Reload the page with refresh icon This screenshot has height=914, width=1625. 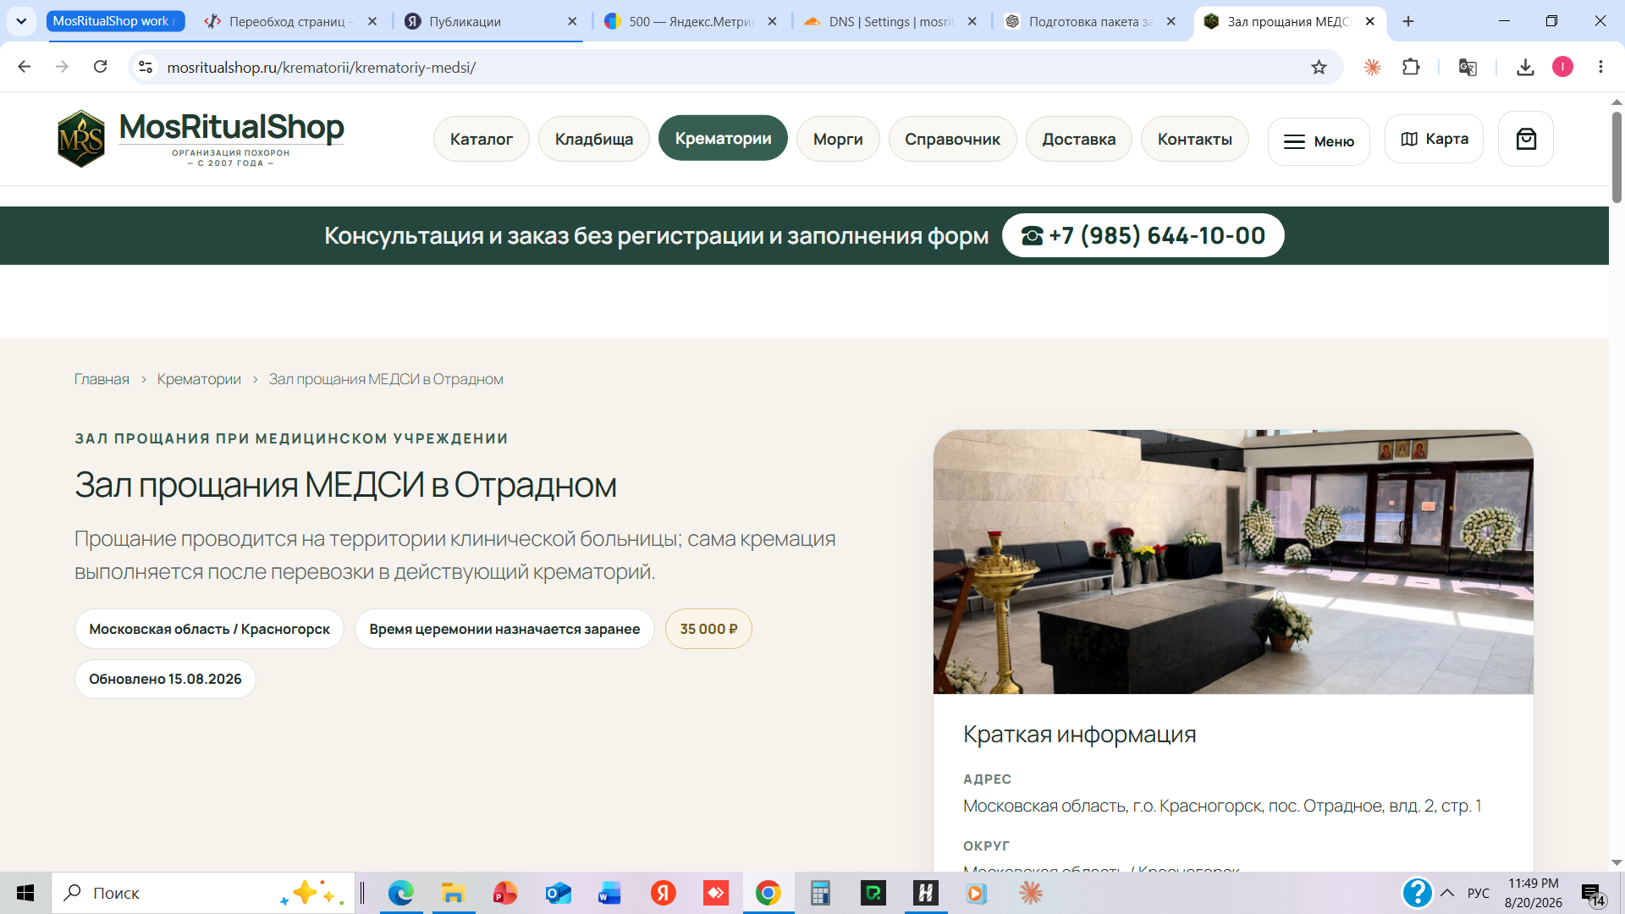point(100,67)
